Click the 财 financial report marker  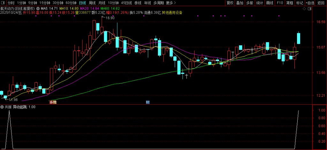148,102
